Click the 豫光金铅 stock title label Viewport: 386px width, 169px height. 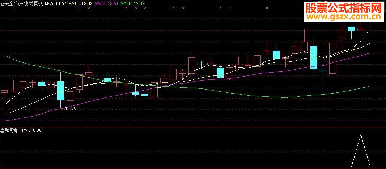pyautogui.click(x=22, y=4)
